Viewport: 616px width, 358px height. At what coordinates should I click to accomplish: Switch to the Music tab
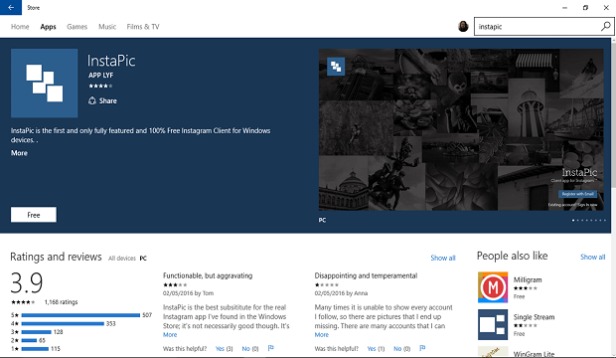107,27
